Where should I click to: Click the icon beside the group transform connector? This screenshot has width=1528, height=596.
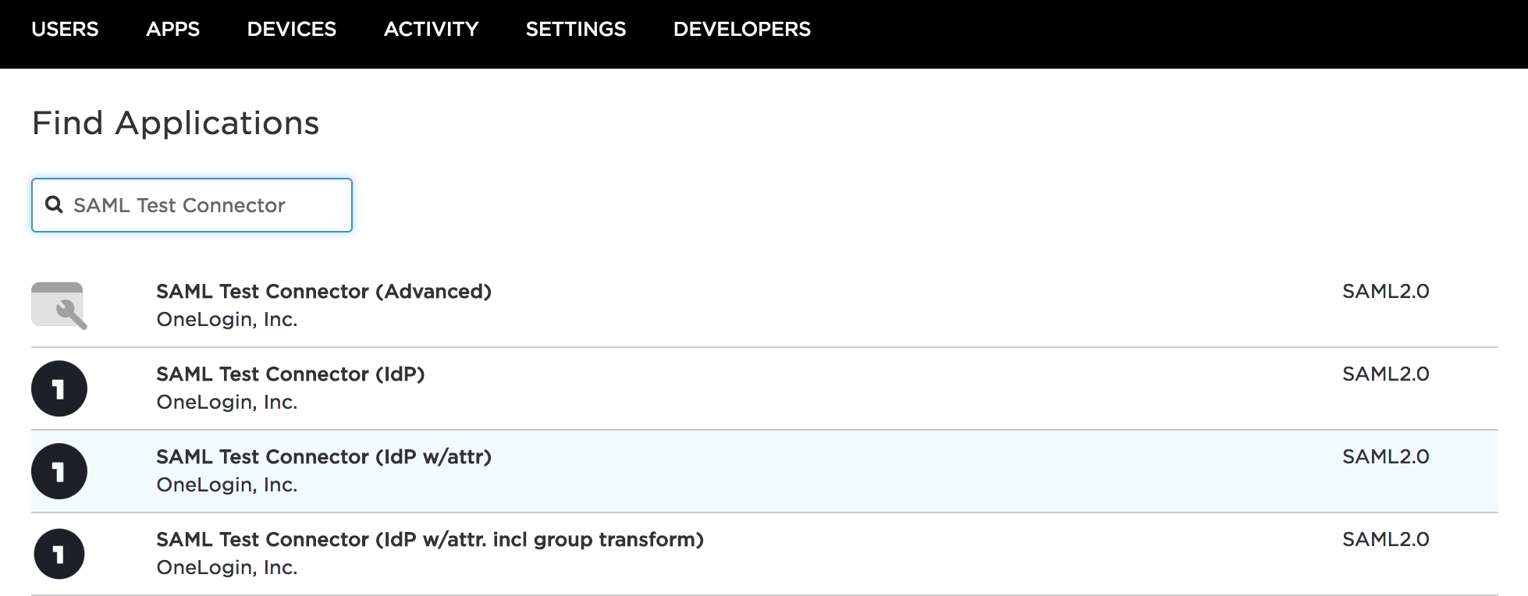(59, 554)
